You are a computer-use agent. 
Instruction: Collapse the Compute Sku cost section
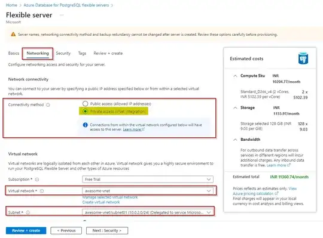point(235,76)
